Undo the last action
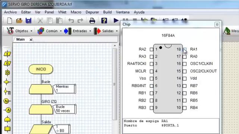This screenshot has width=239, height=134. point(71,20)
